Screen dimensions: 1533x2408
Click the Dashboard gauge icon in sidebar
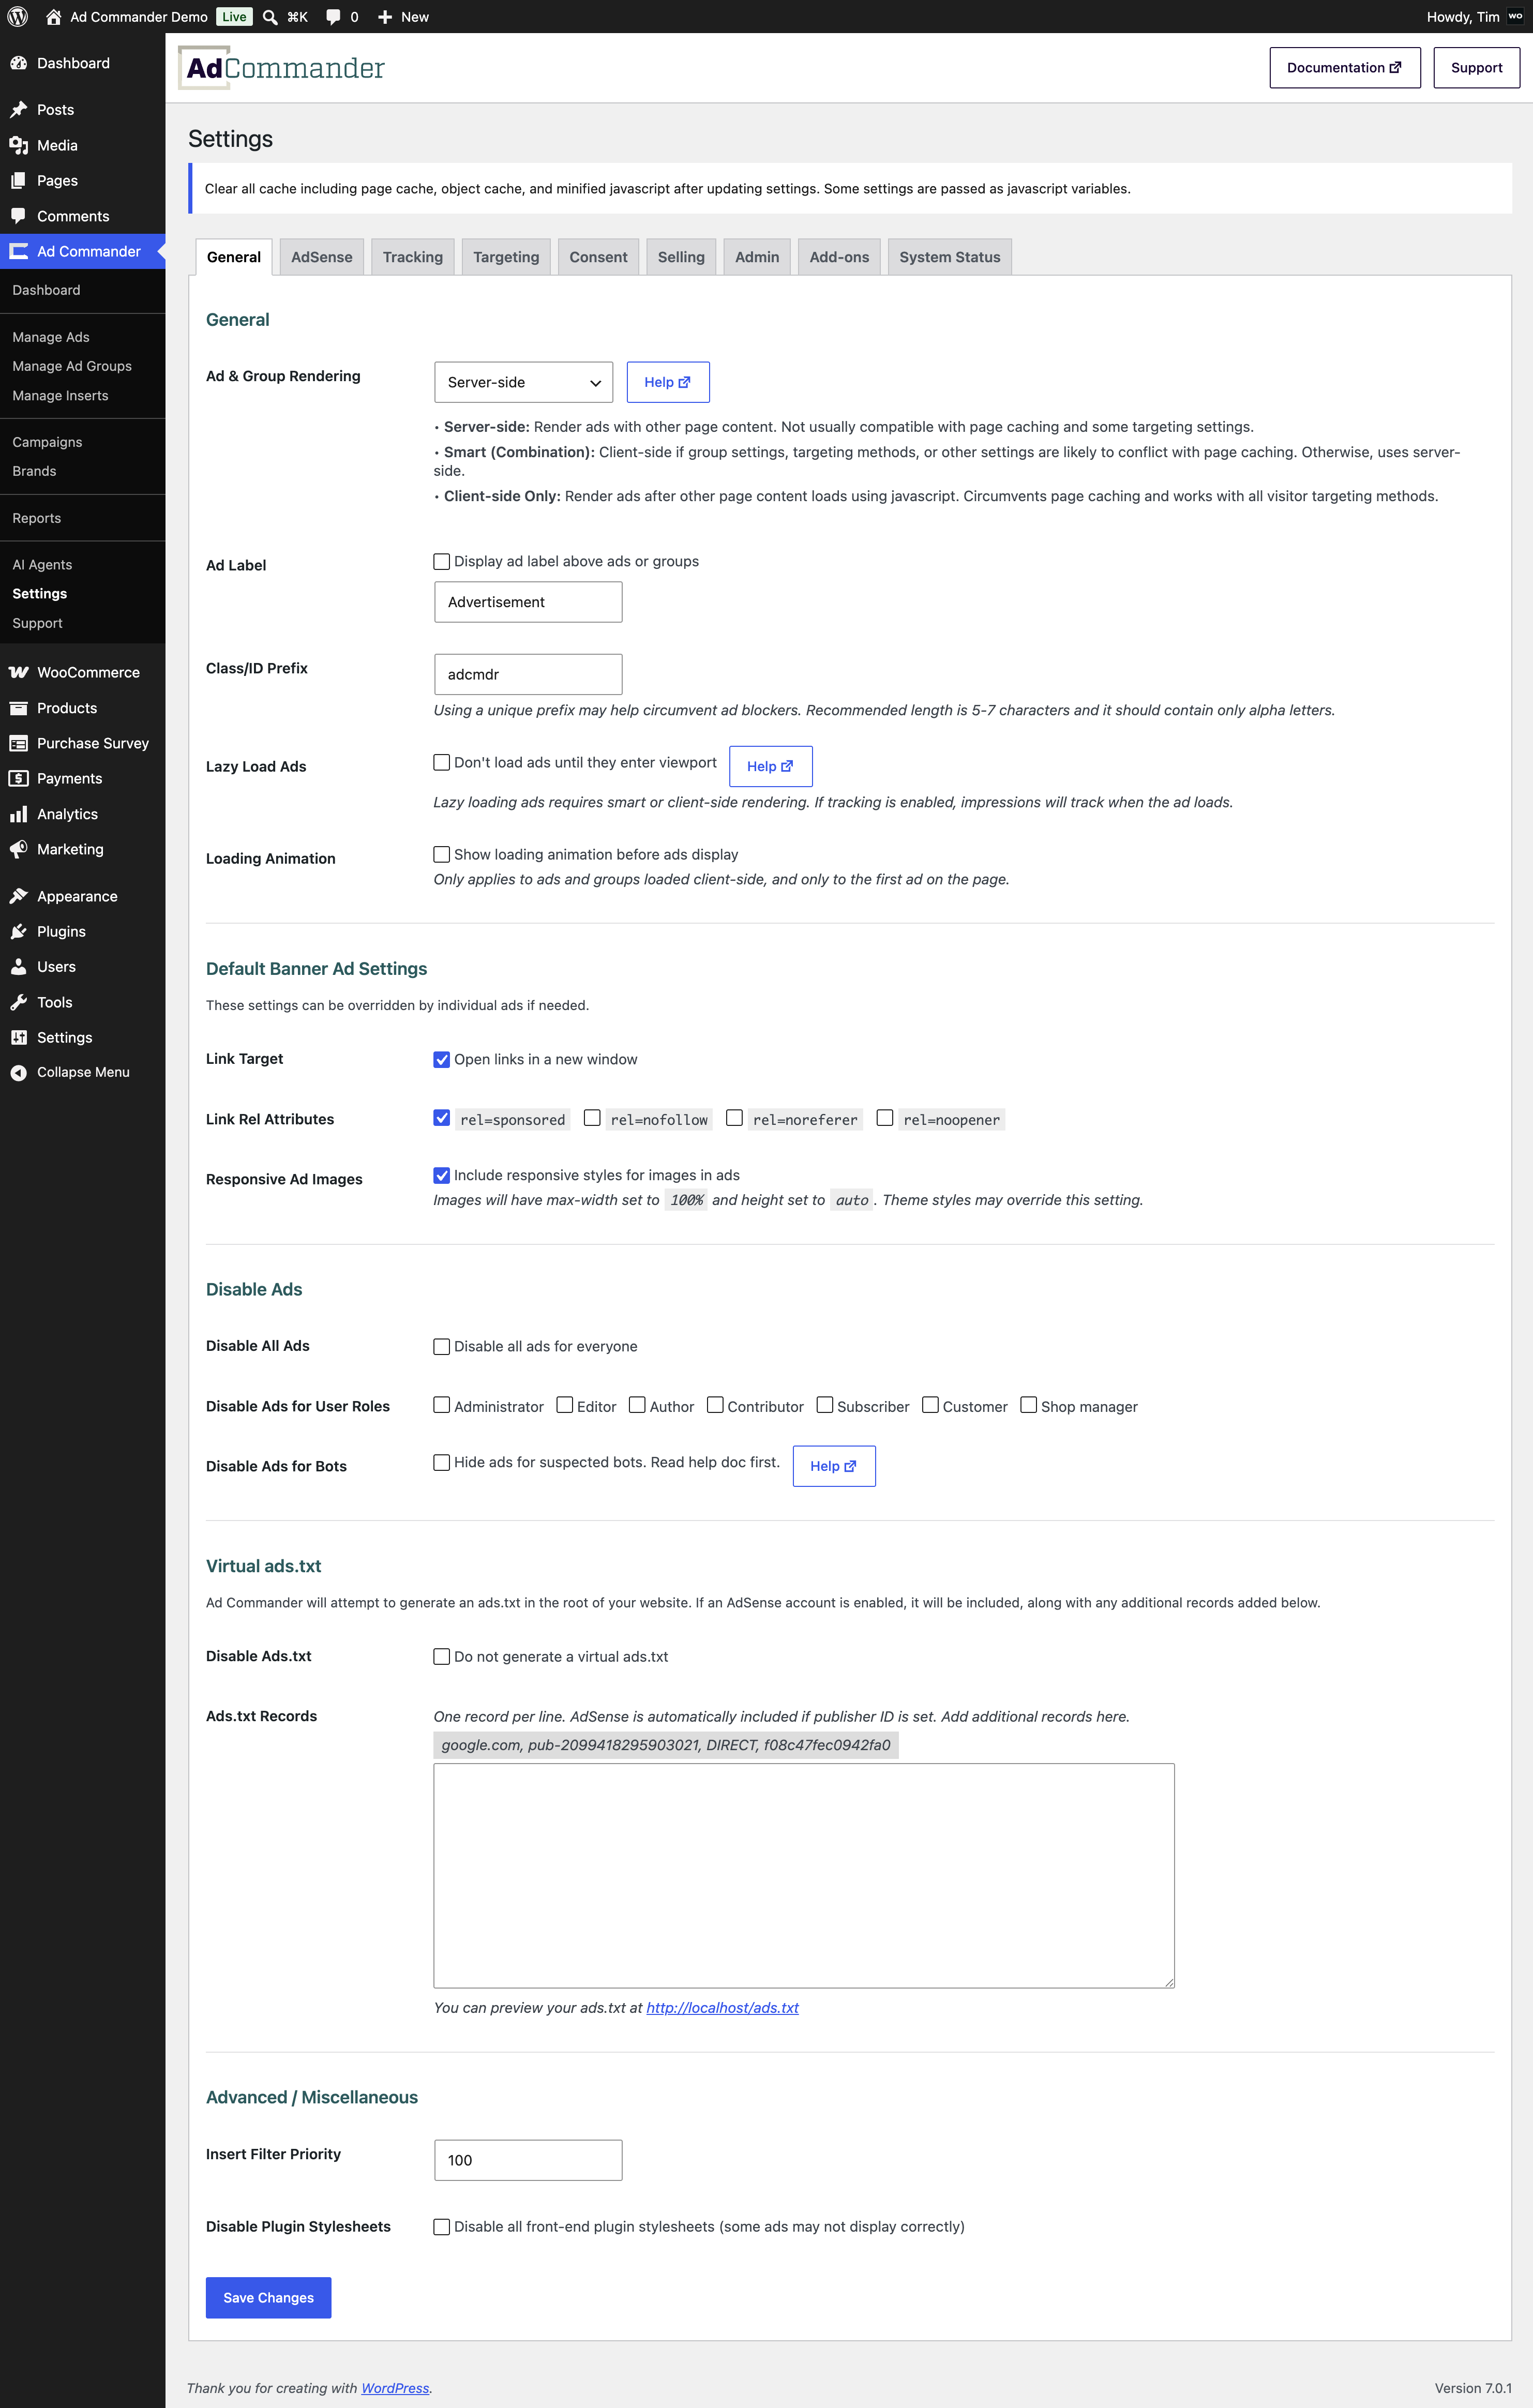tap(18, 63)
